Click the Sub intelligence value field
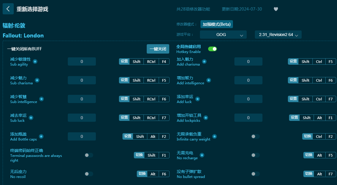This screenshot has height=185, width=337. (x=82, y=99)
